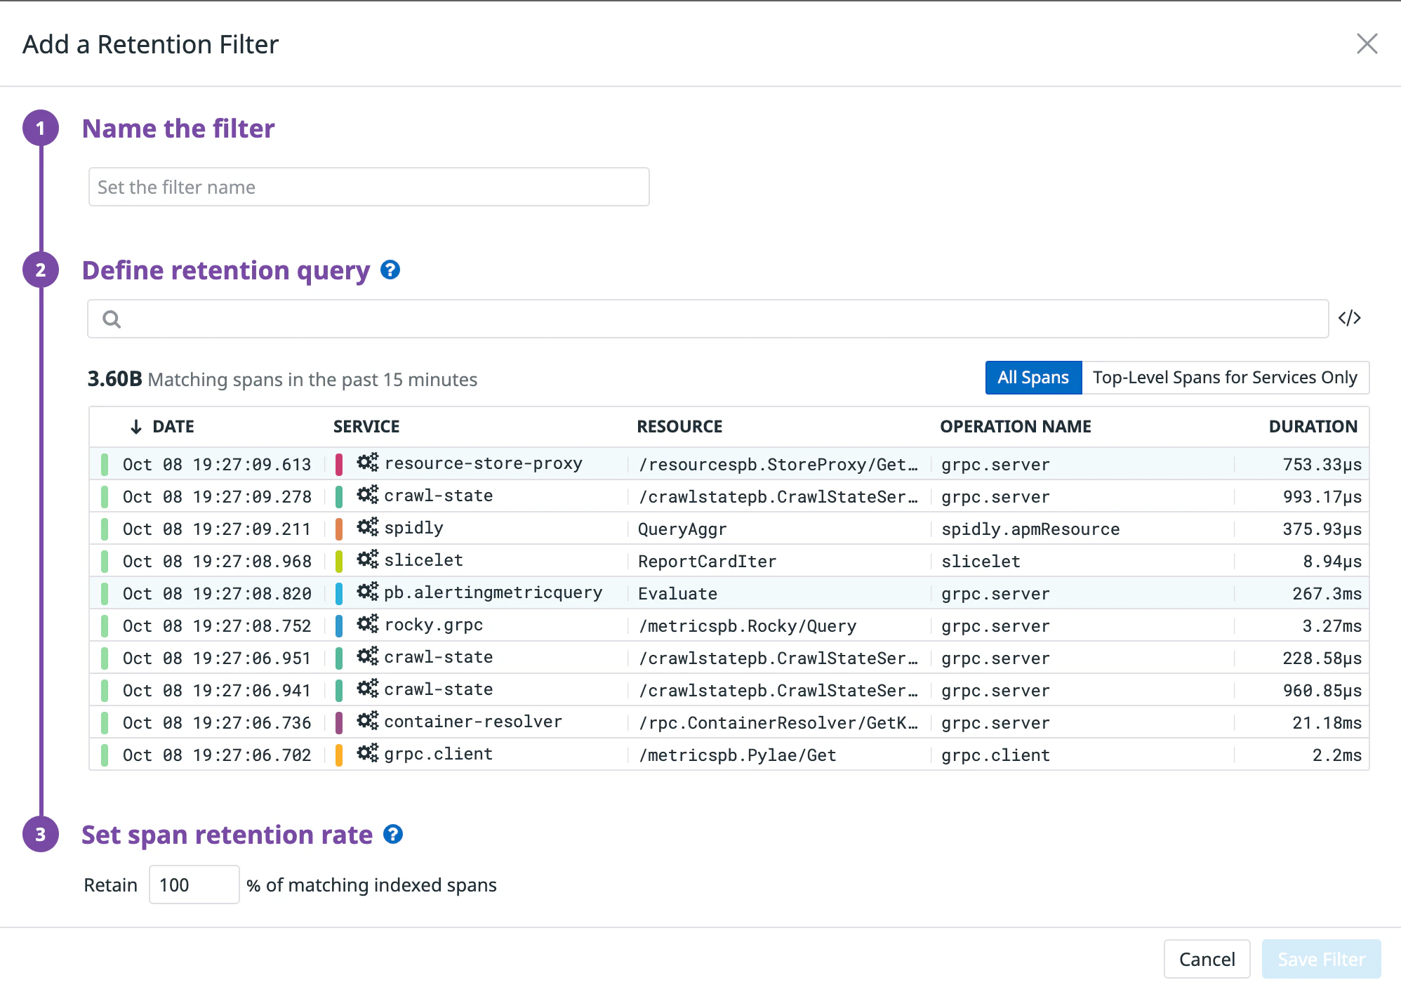
Task: Close the Add a Retention Filter dialog
Action: pyautogui.click(x=1367, y=44)
